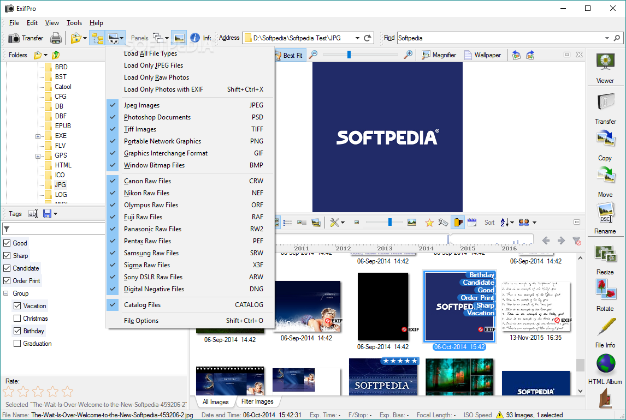Screen dimensions: 626x420
Task: Switch to the All Images tab
Action: pyautogui.click(x=216, y=401)
